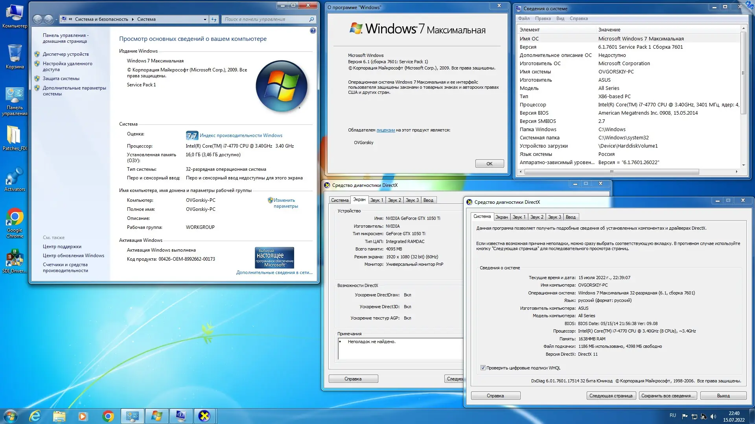The width and height of the screenshot is (755, 424).
Task: Click breadcrumb arrow after Система и безопасность
Action: point(133,19)
